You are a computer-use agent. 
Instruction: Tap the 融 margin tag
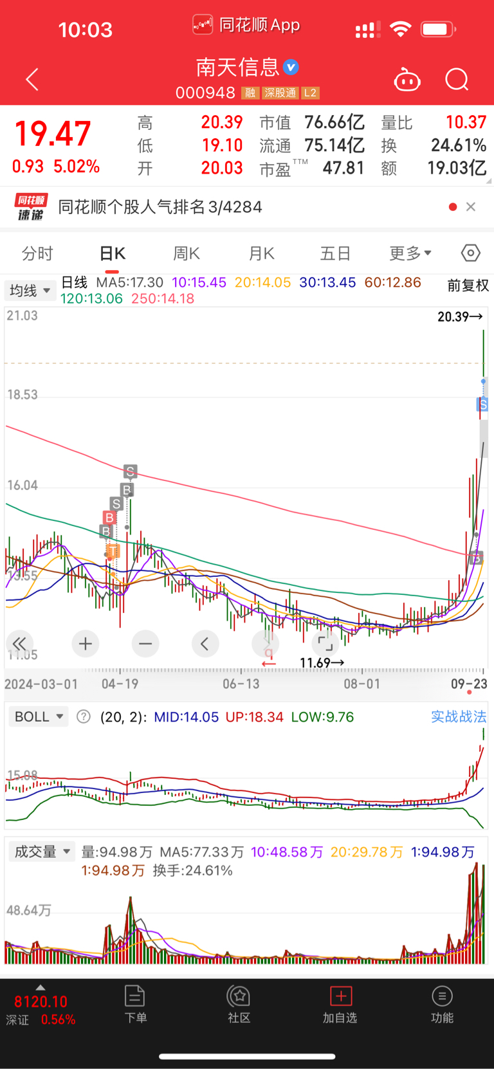point(250,93)
